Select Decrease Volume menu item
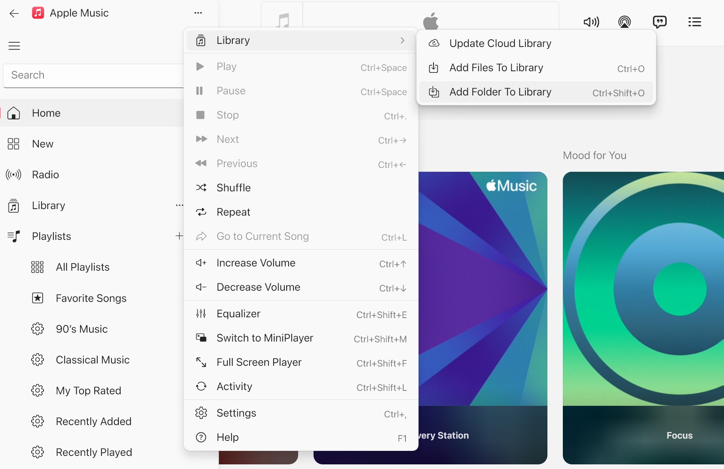 tap(301, 287)
